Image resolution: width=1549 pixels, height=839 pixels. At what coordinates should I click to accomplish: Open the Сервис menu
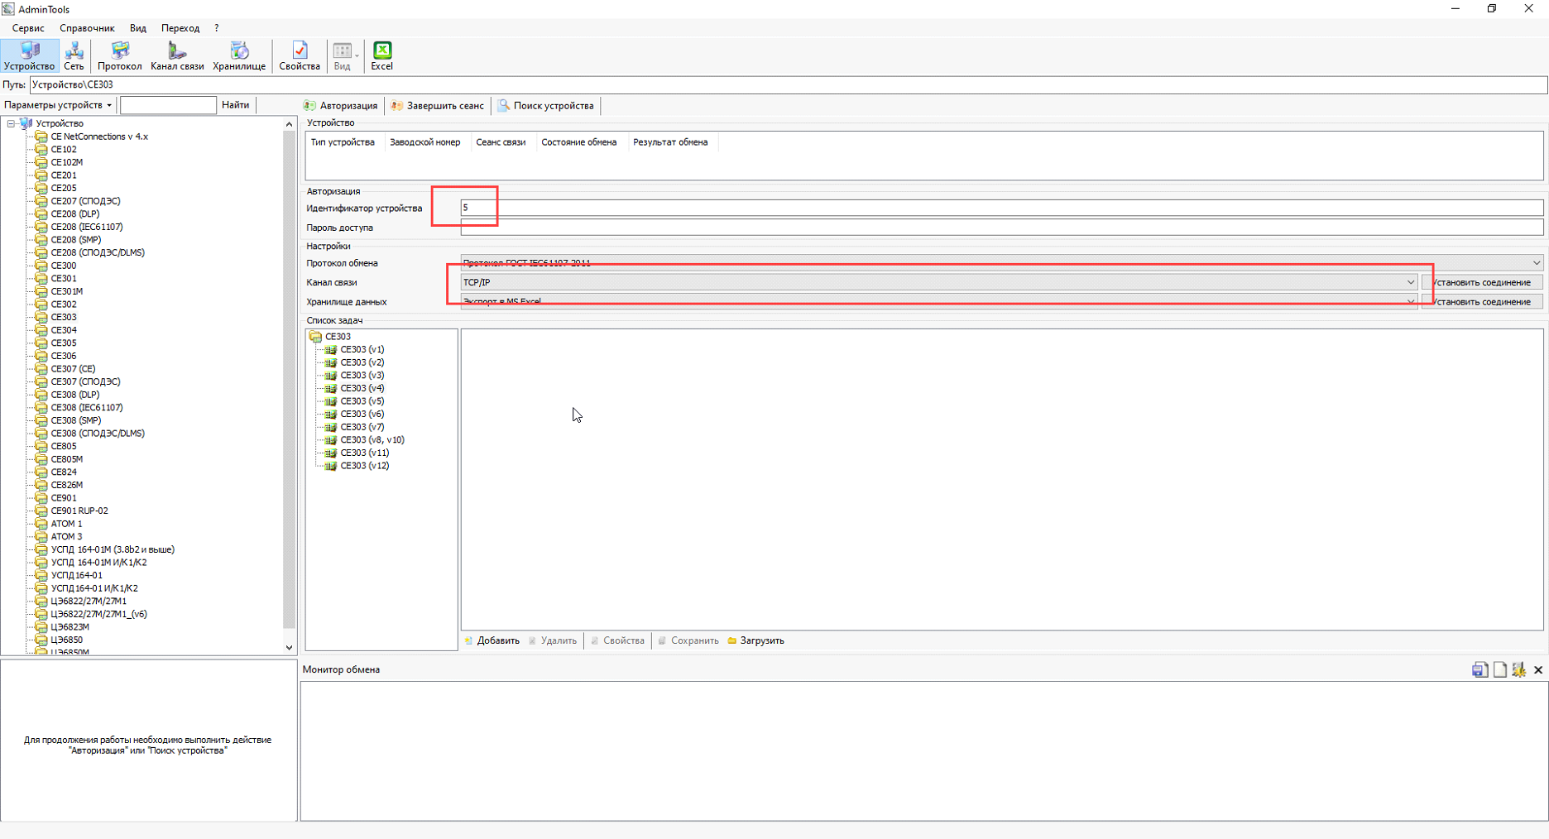28,28
